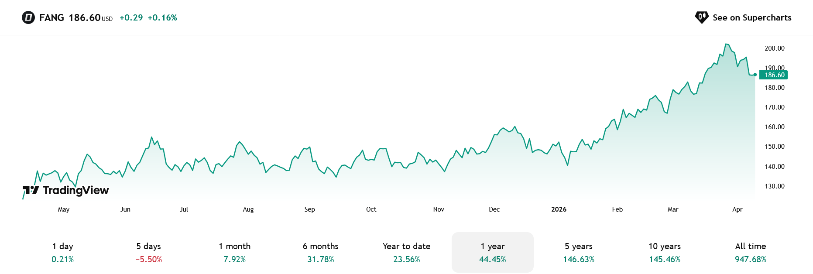Switch to the 5 days range
Viewport: 813px width, 274px height.
tap(149, 253)
